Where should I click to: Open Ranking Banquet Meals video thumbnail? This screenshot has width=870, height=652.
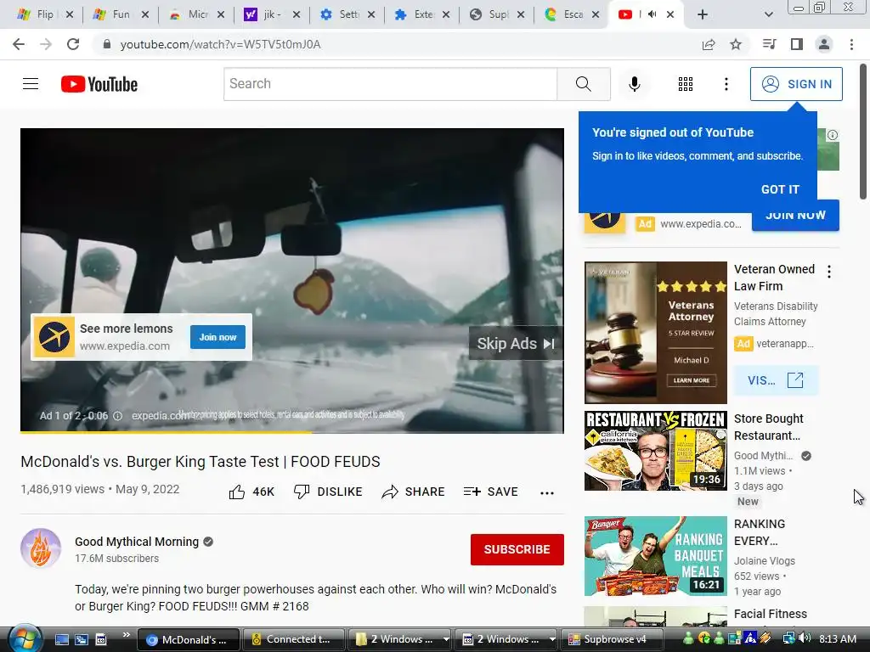coord(655,556)
